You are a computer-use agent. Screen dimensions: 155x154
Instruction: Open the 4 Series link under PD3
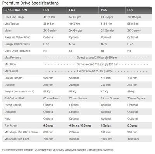[48, 125]
